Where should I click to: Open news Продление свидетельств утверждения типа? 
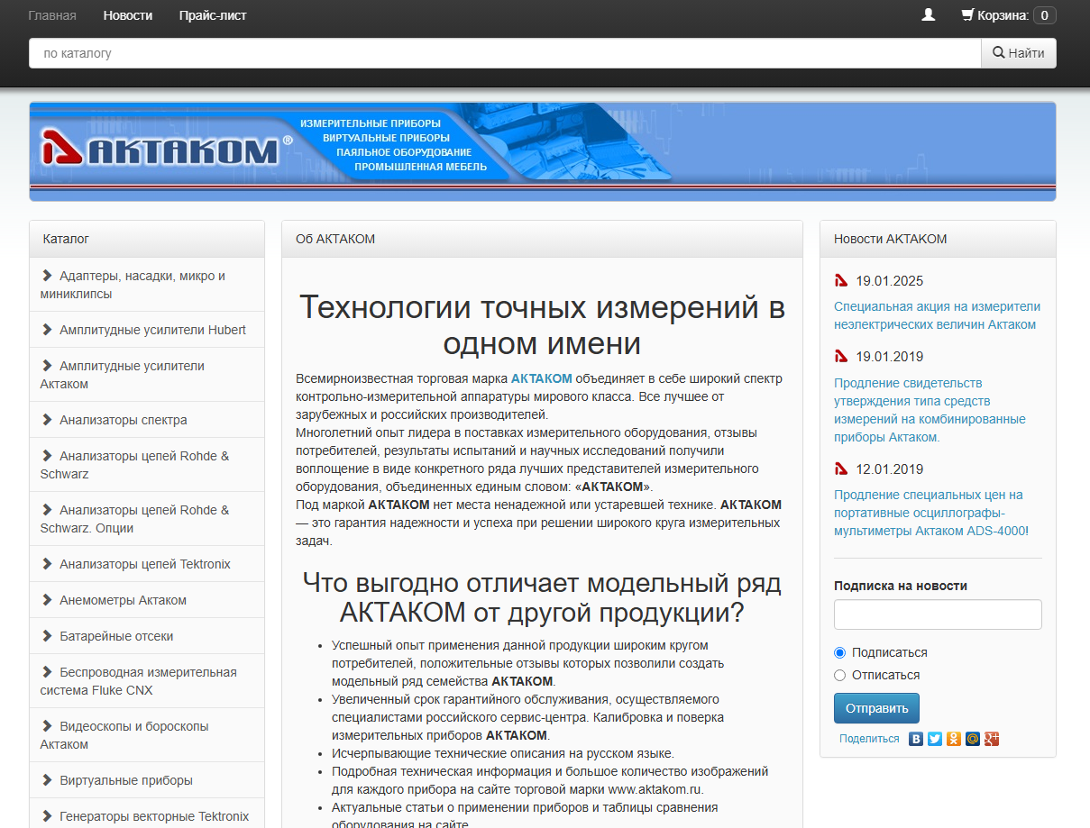click(x=930, y=410)
